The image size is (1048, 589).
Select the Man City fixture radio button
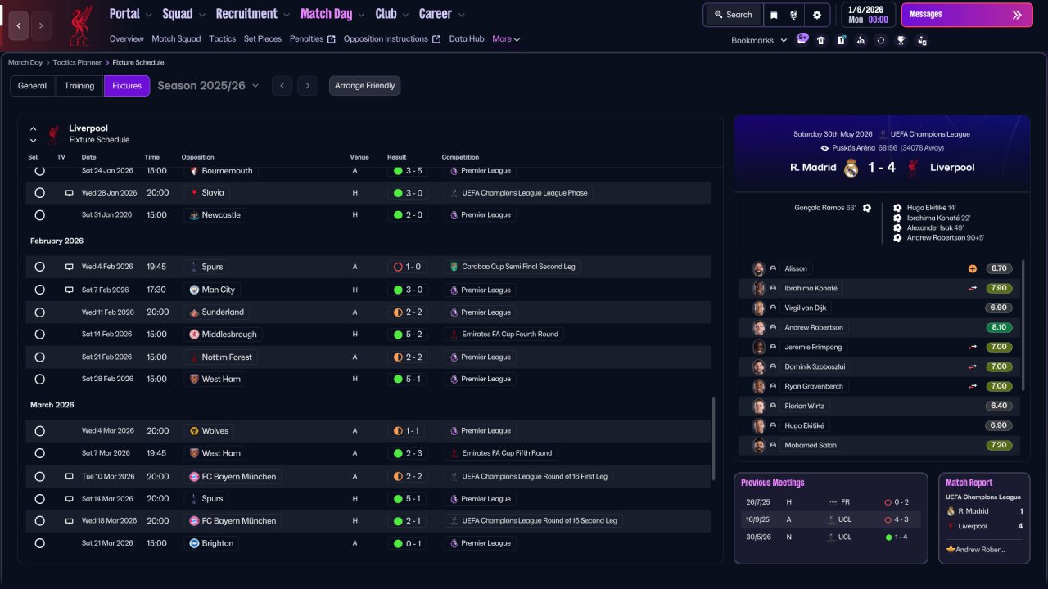tap(39, 290)
